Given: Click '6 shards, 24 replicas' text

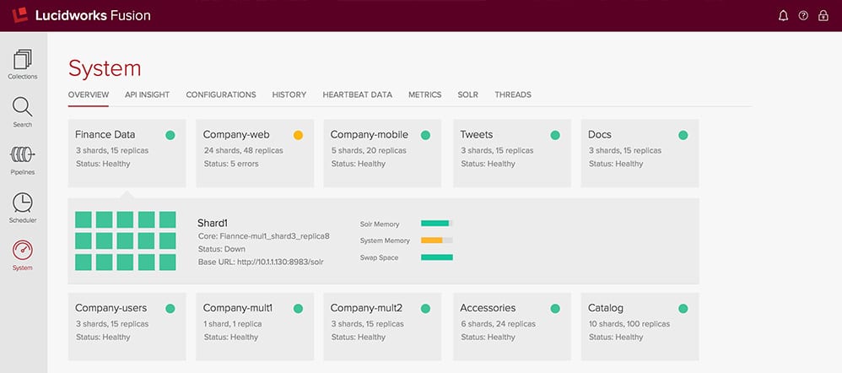Looking at the screenshot, I should [x=498, y=324].
